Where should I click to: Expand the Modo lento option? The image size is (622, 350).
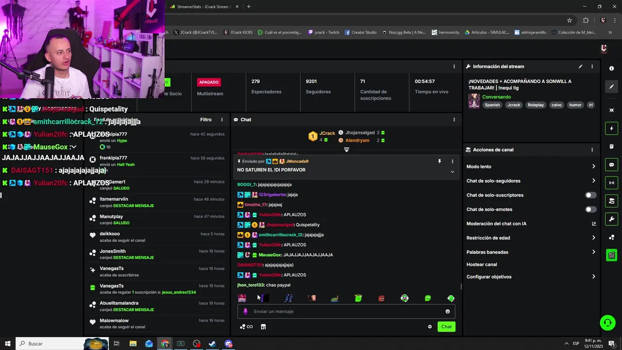click(x=593, y=166)
